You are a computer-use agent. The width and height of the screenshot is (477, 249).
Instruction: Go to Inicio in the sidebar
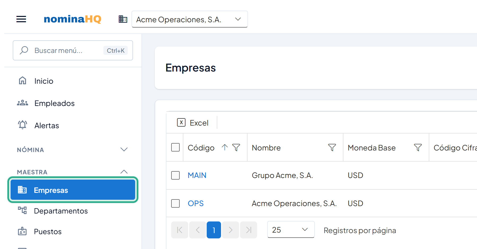pyautogui.click(x=73, y=81)
